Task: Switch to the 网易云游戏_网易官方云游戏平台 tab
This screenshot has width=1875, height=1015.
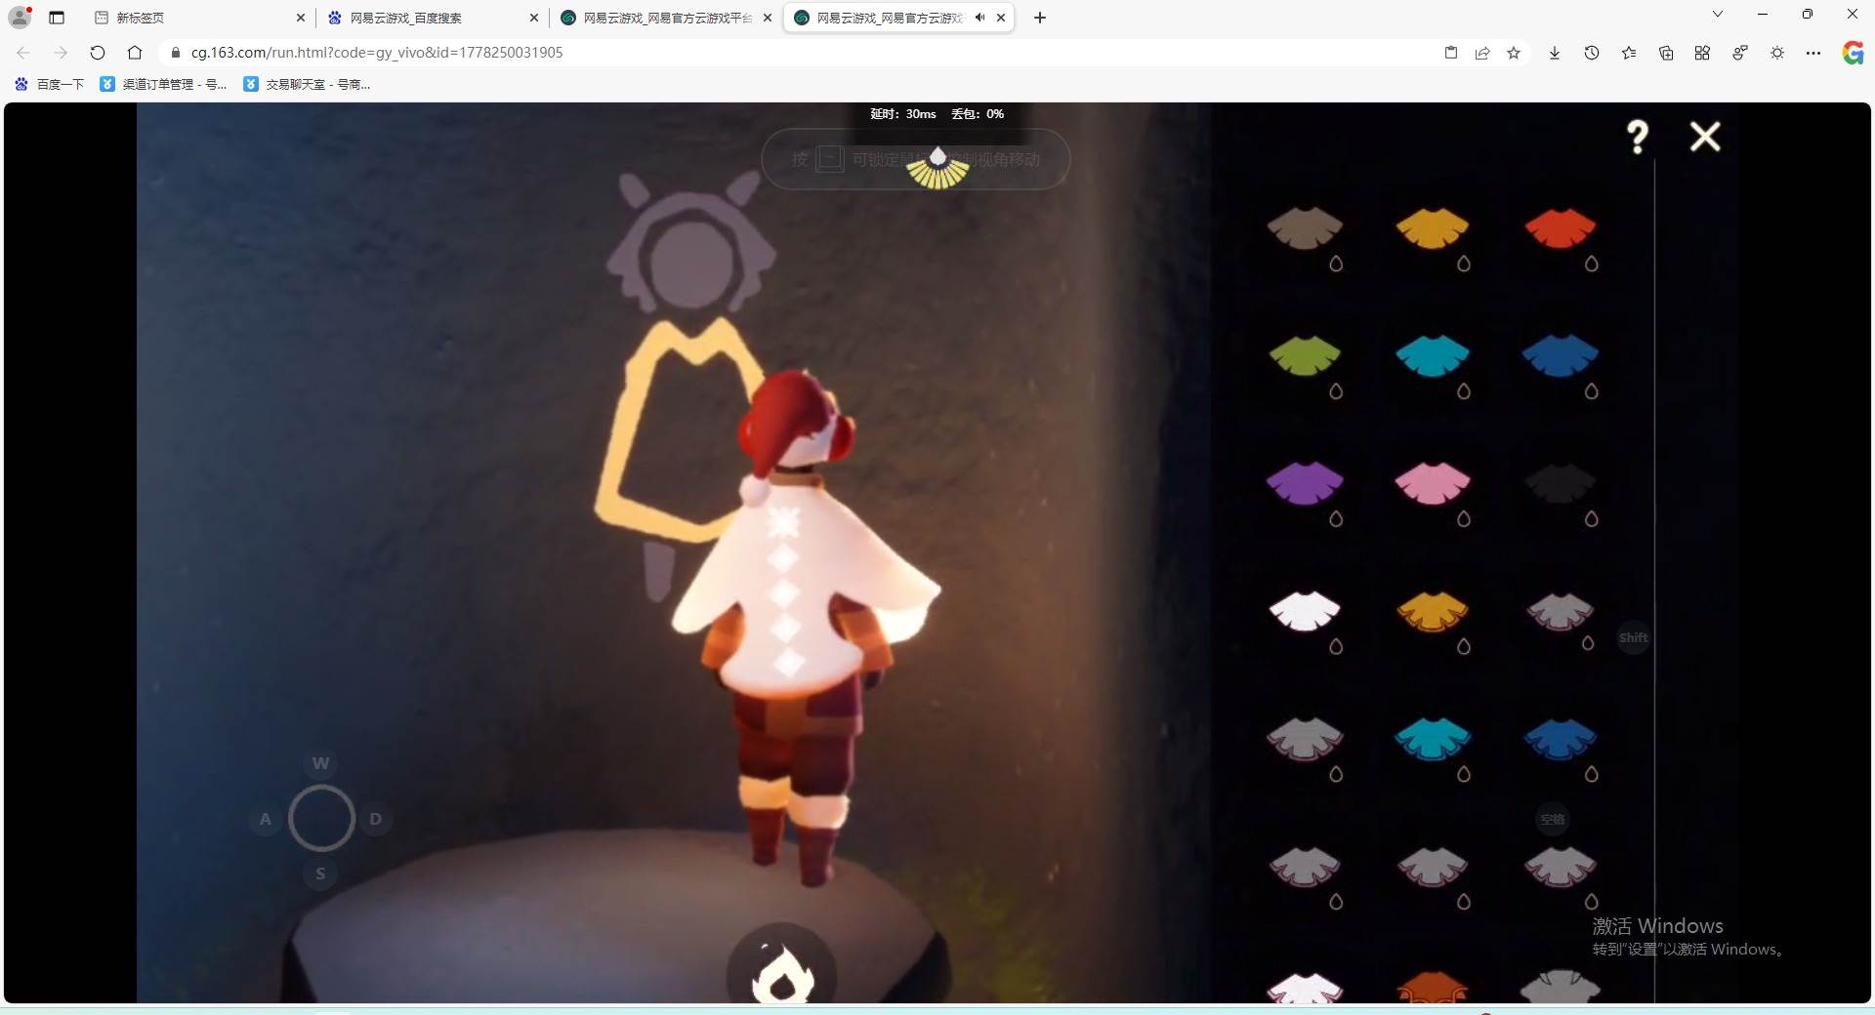Action: (x=663, y=18)
